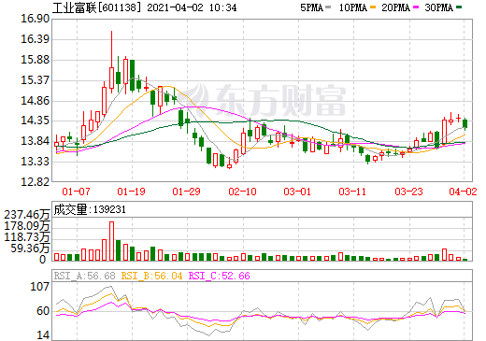Click the magenta 20PMA color marker

click(x=416, y=7)
